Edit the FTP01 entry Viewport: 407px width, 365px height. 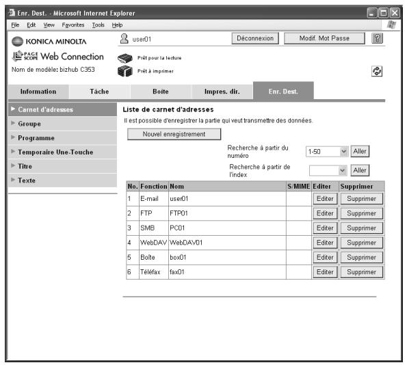tap(325, 213)
